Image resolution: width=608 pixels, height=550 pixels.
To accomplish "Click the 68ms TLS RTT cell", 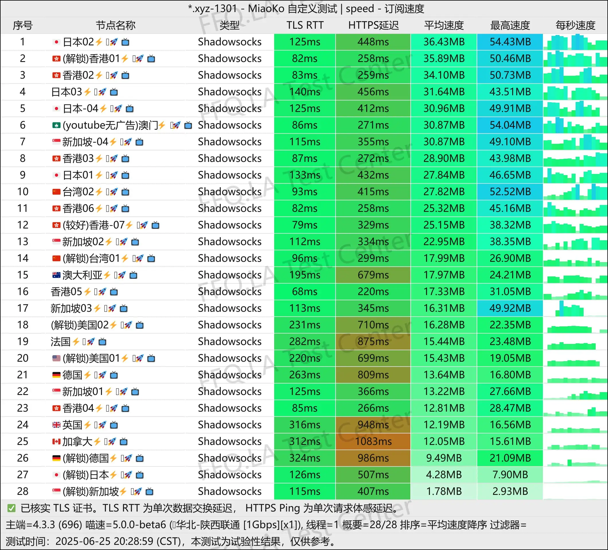I will [x=305, y=292].
